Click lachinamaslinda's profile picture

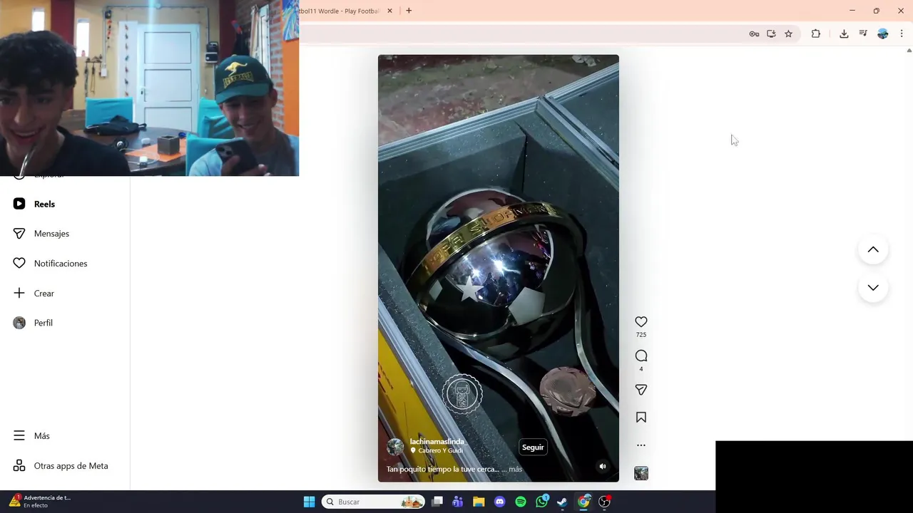[395, 447]
